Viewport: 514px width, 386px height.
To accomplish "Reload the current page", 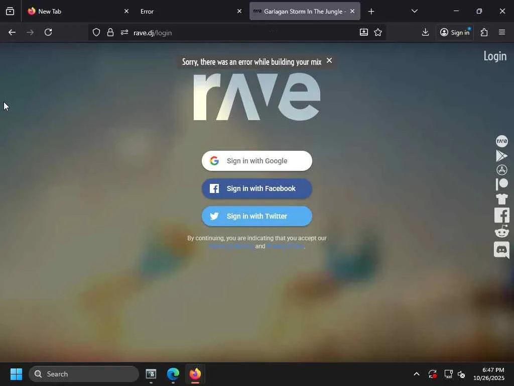I will 48,32.
